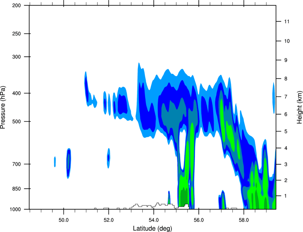Click the 56.0 latitude tick label
Image resolution: width=303 pixels, height=232 pixels.
(x=199, y=220)
